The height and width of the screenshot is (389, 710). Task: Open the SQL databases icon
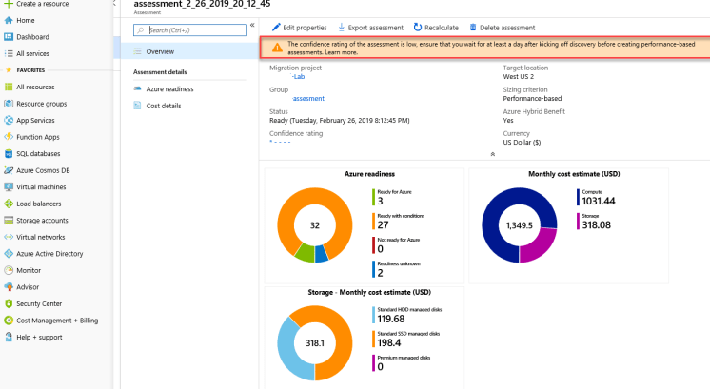pos(9,154)
